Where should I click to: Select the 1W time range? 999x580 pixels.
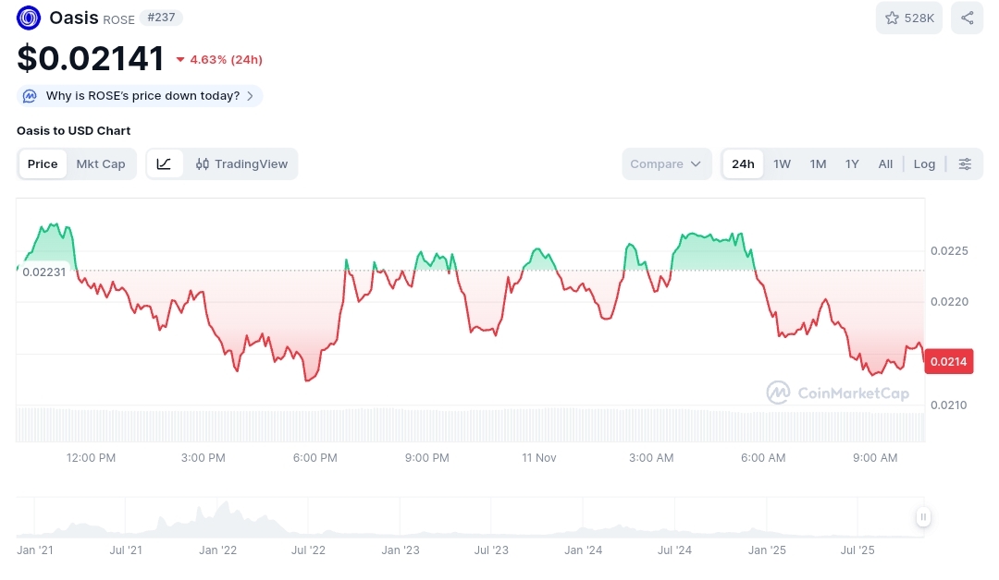[x=783, y=164]
